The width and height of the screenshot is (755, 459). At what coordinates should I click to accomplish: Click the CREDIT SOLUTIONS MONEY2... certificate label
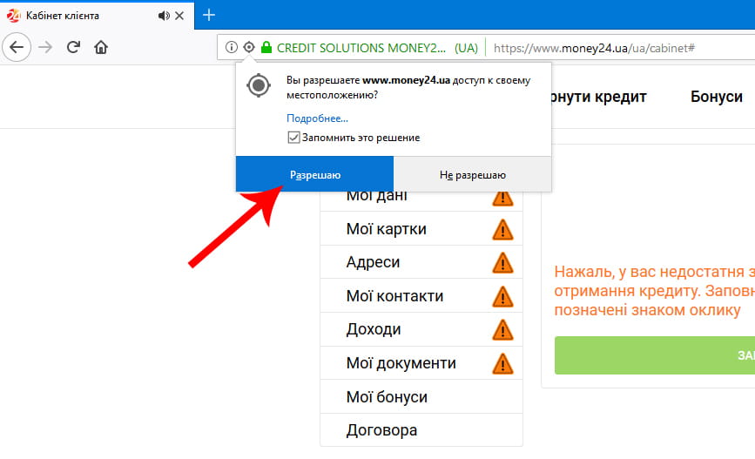click(x=361, y=48)
